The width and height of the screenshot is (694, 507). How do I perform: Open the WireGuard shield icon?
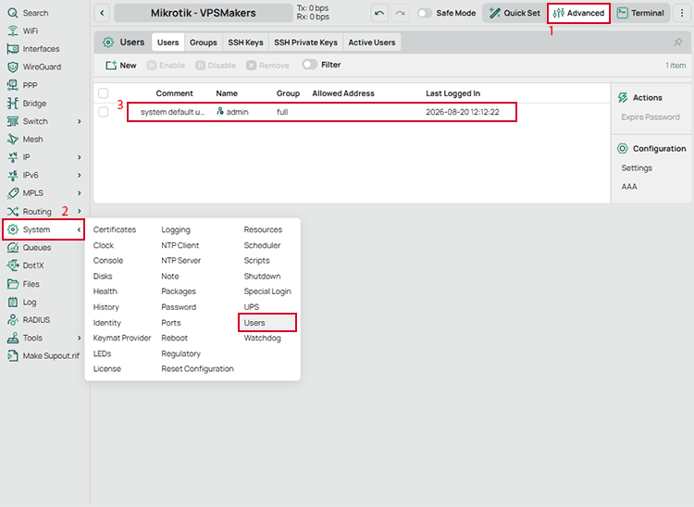click(x=13, y=67)
